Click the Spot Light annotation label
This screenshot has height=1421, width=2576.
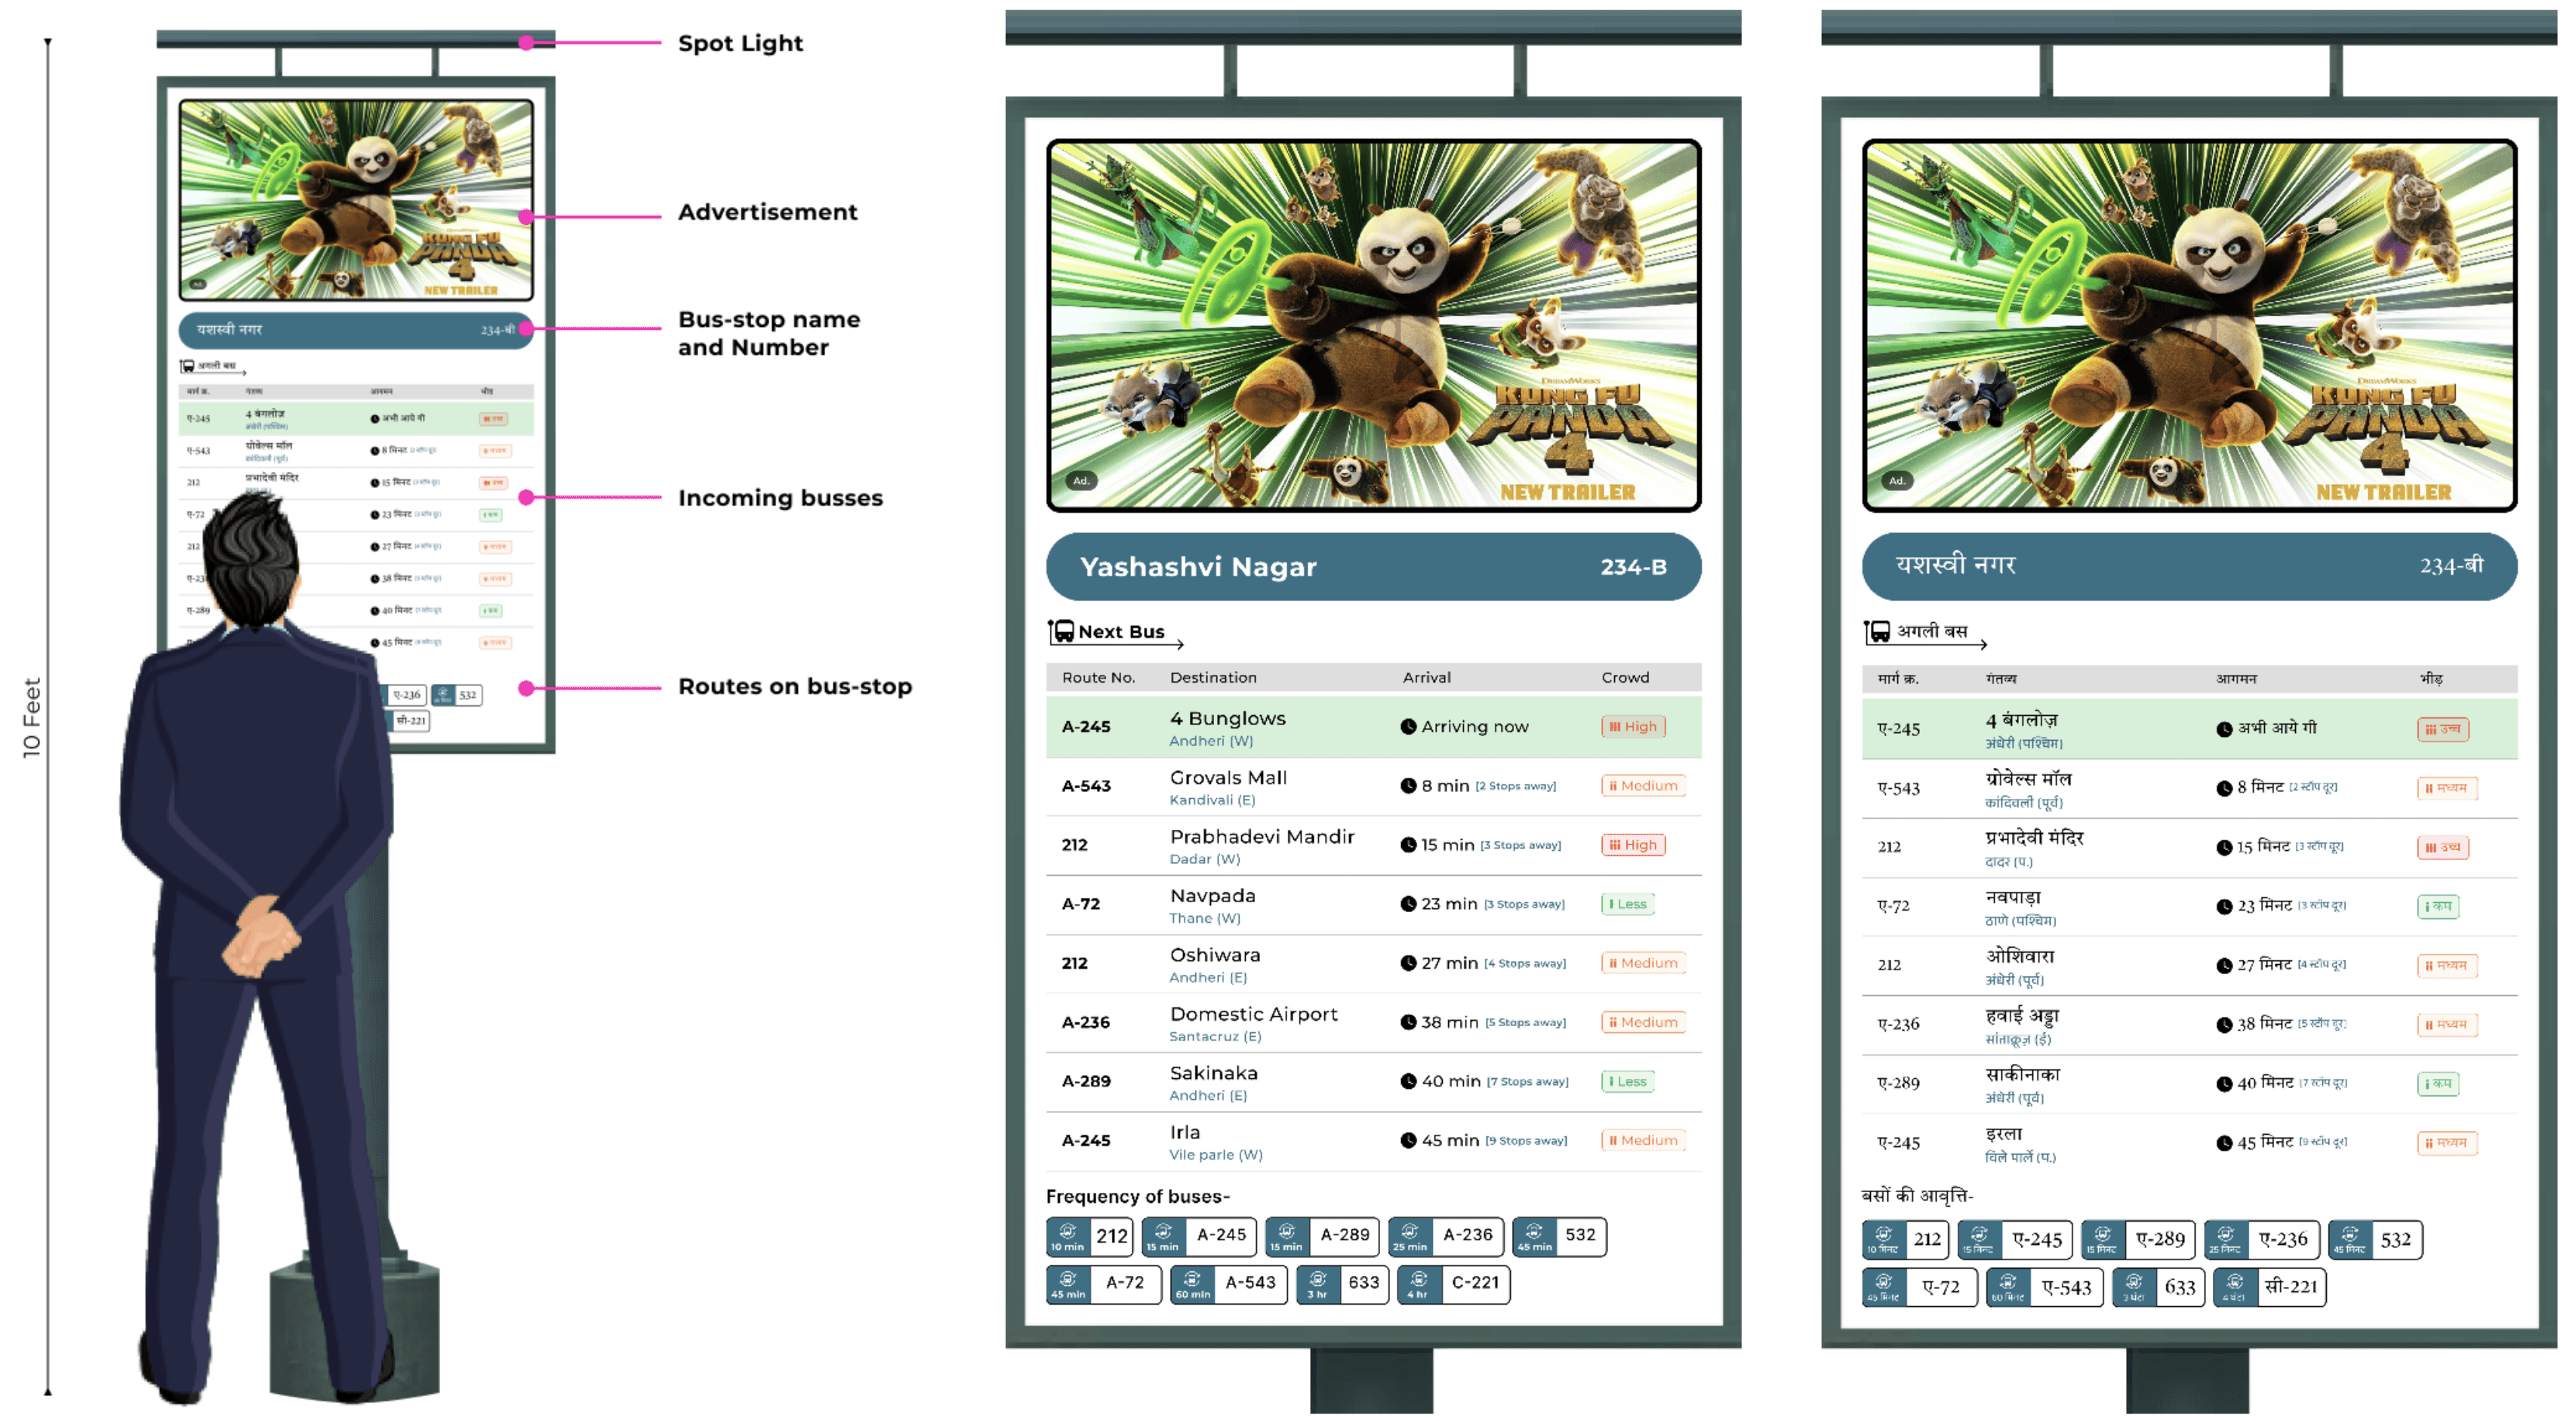coord(740,43)
